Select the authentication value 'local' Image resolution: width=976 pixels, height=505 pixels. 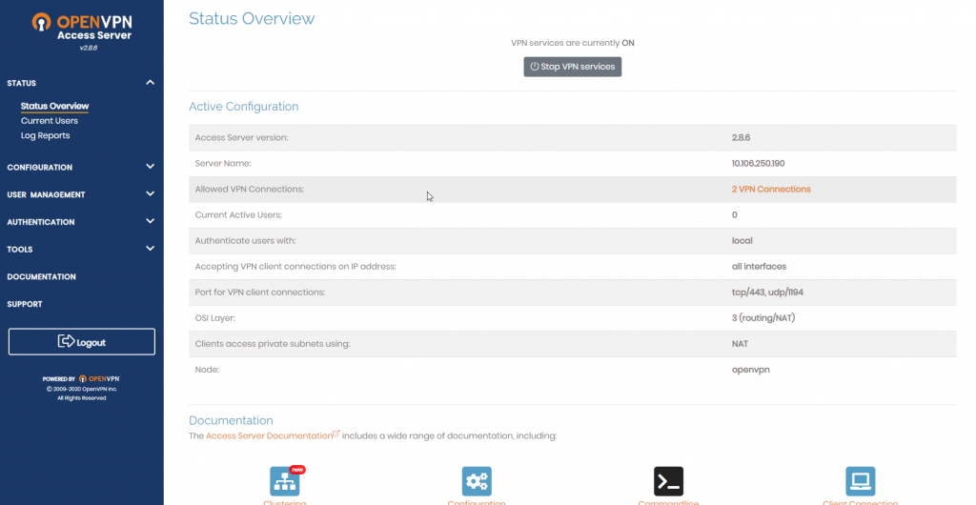(x=742, y=241)
